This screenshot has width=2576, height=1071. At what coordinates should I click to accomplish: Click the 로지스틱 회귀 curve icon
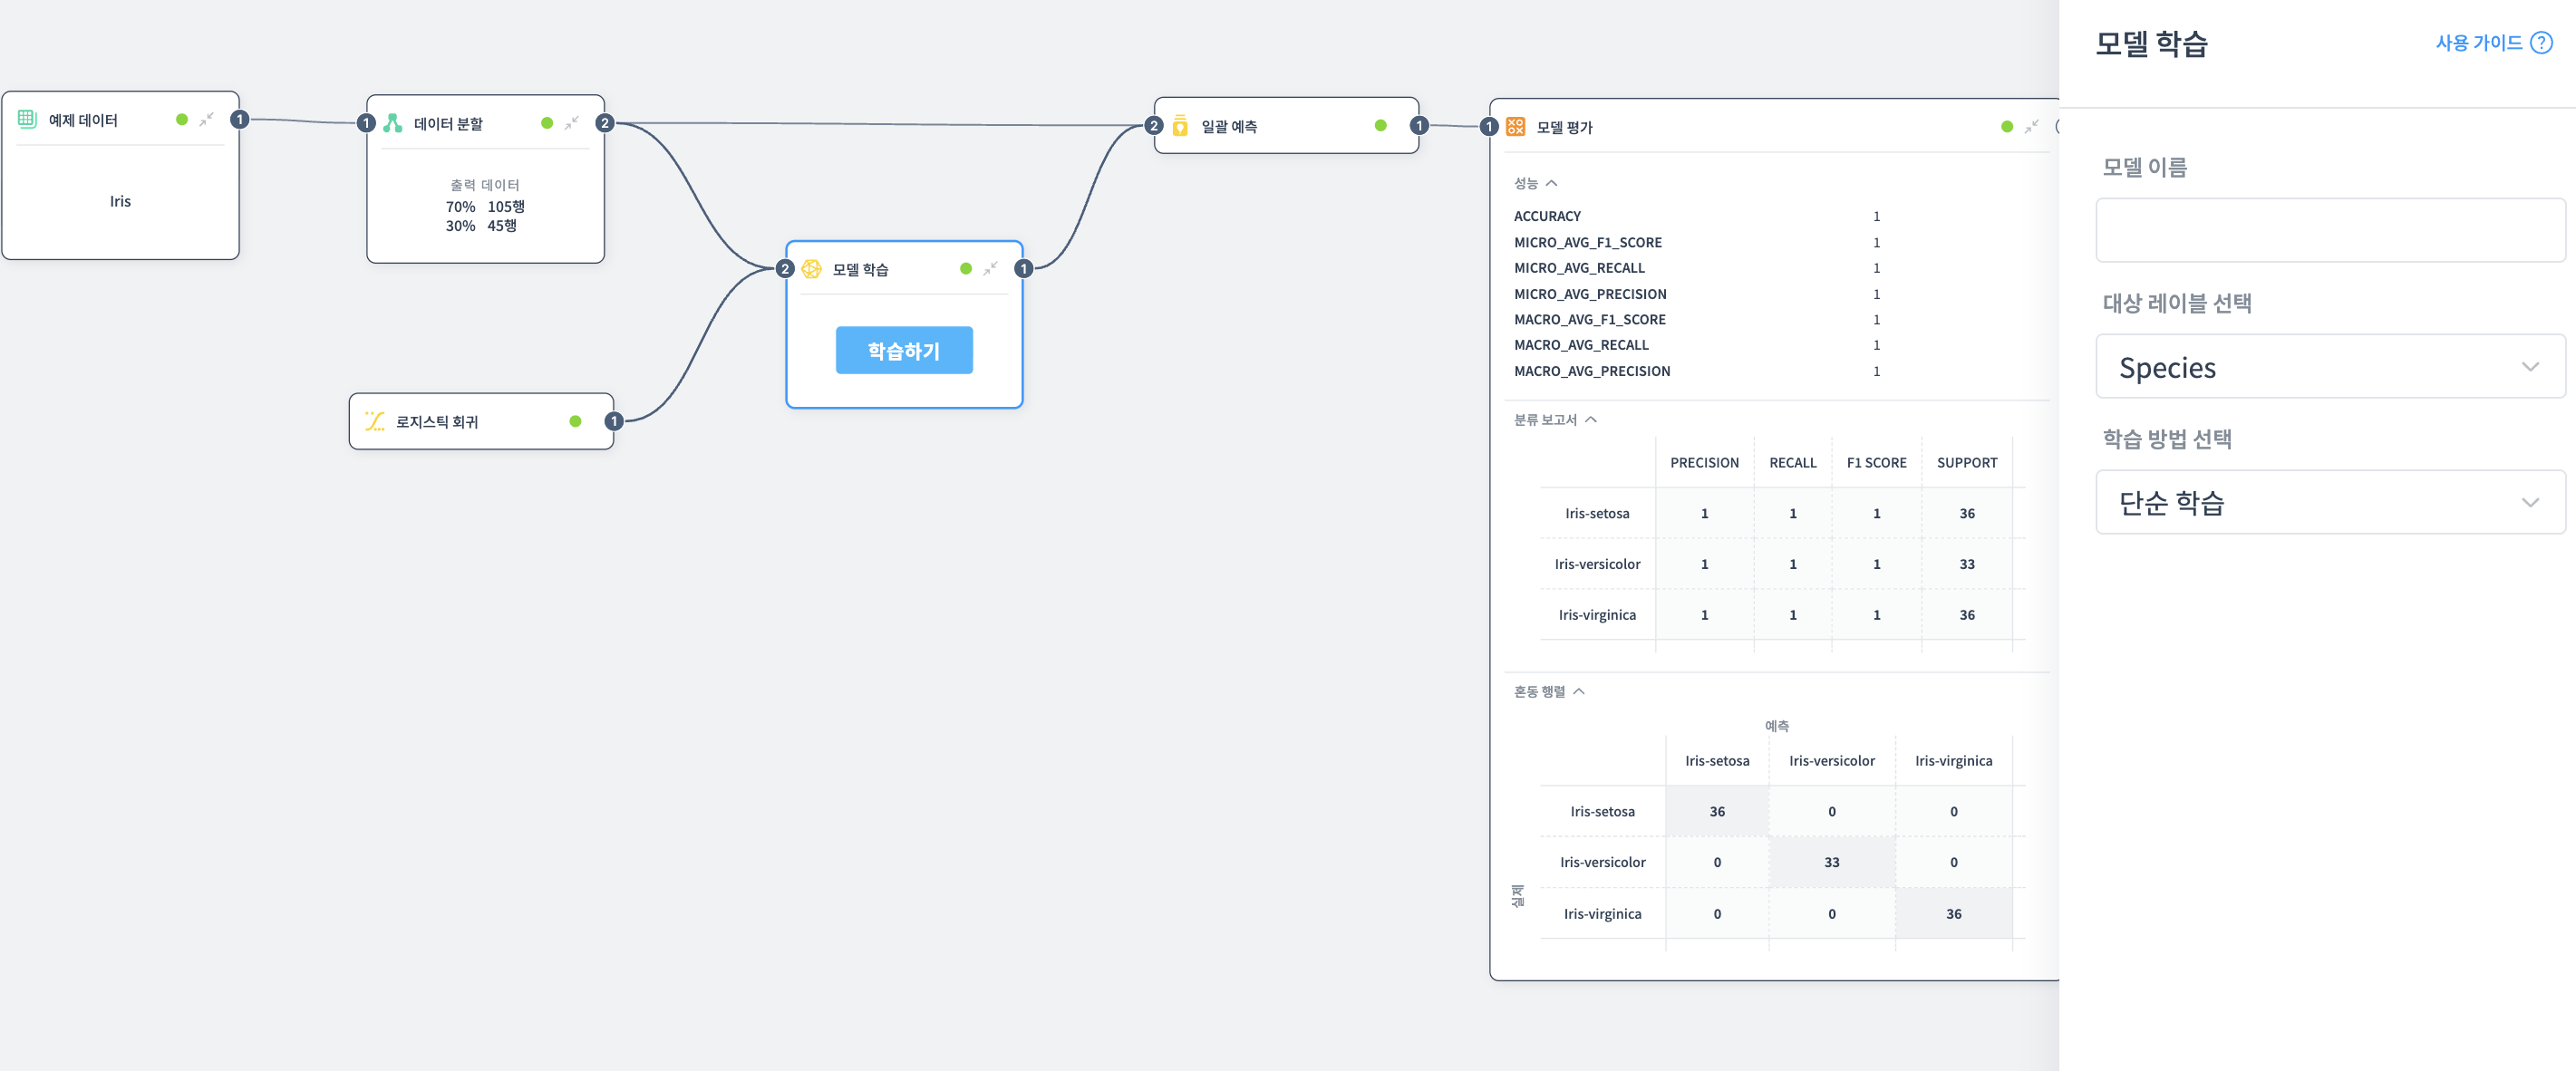coord(375,421)
